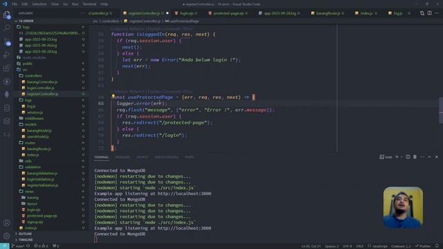The height and width of the screenshot is (249, 443).
Task: Split the editor to the right
Action: [x=429, y=13]
